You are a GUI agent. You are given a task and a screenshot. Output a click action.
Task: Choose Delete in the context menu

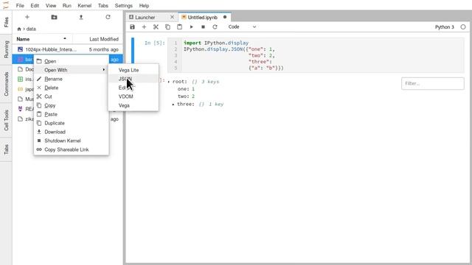coord(72,88)
